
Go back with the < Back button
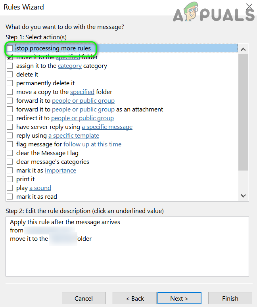click(x=134, y=298)
